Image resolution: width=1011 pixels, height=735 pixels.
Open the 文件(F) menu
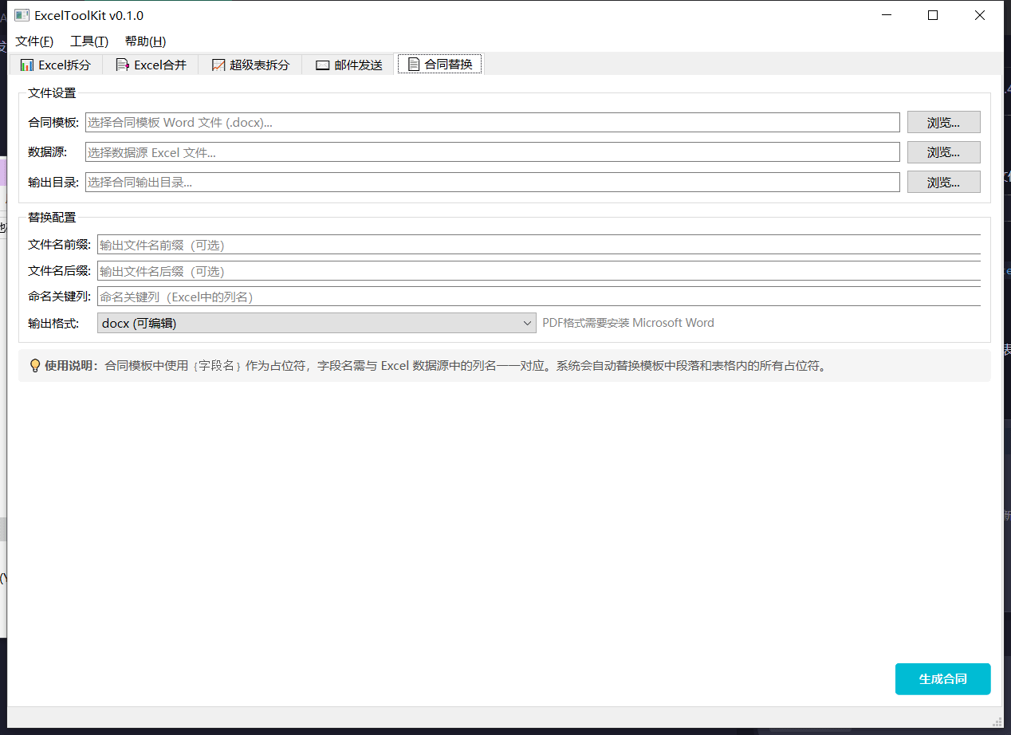click(x=34, y=41)
